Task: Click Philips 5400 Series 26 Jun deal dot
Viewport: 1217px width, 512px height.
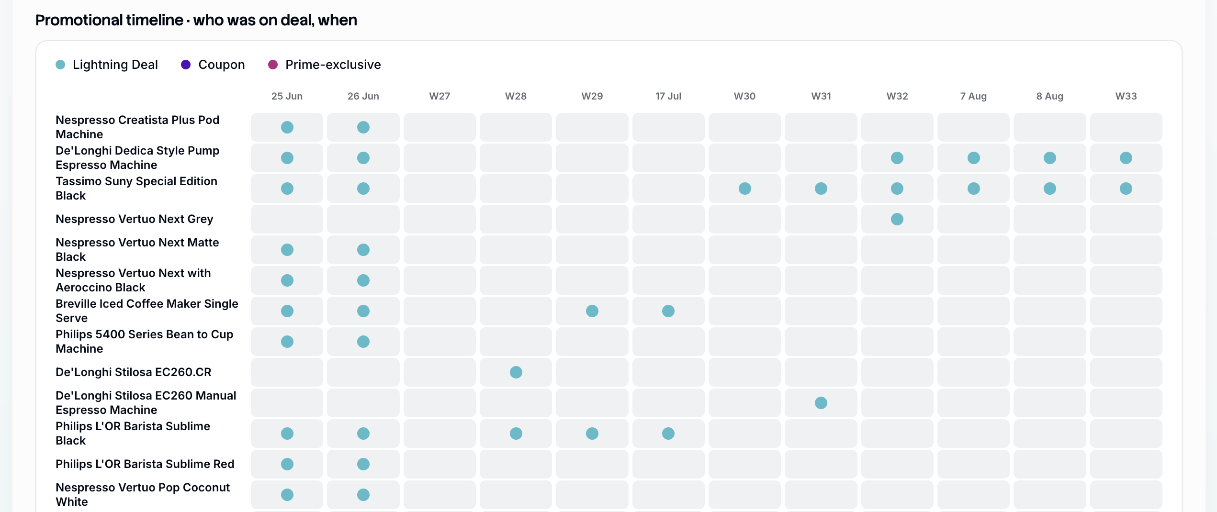Action: click(x=363, y=342)
